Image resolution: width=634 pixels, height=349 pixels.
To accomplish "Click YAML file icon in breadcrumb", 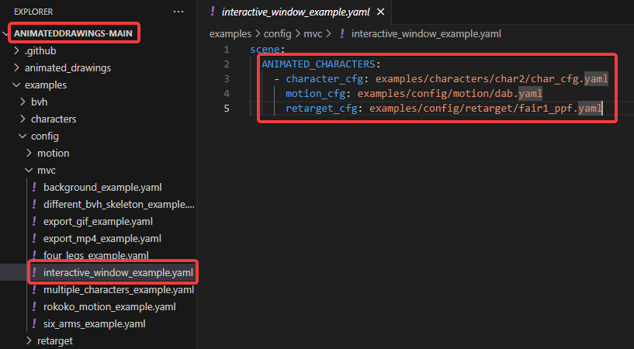I will click(342, 33).
